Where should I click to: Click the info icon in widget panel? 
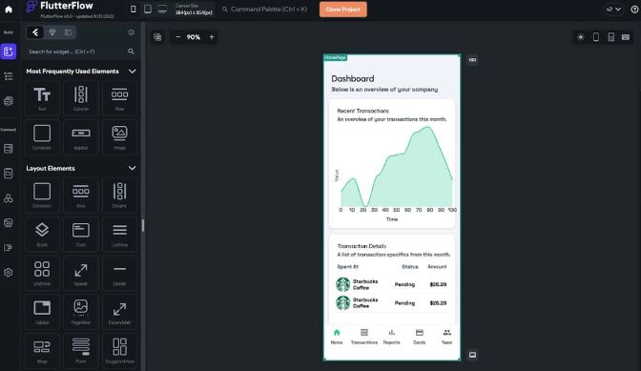coord(132,32)
